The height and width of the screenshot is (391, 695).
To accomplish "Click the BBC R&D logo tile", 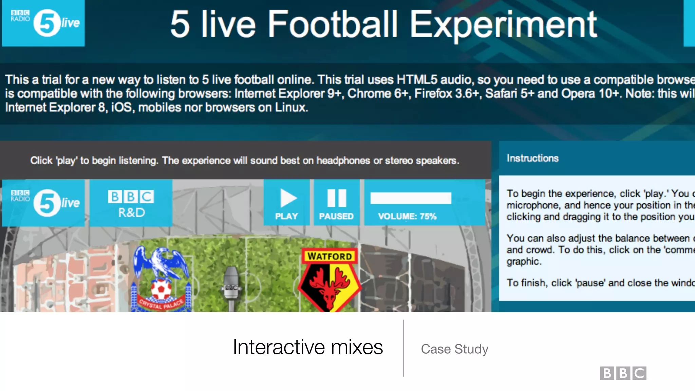I will (x=131, y=203).
